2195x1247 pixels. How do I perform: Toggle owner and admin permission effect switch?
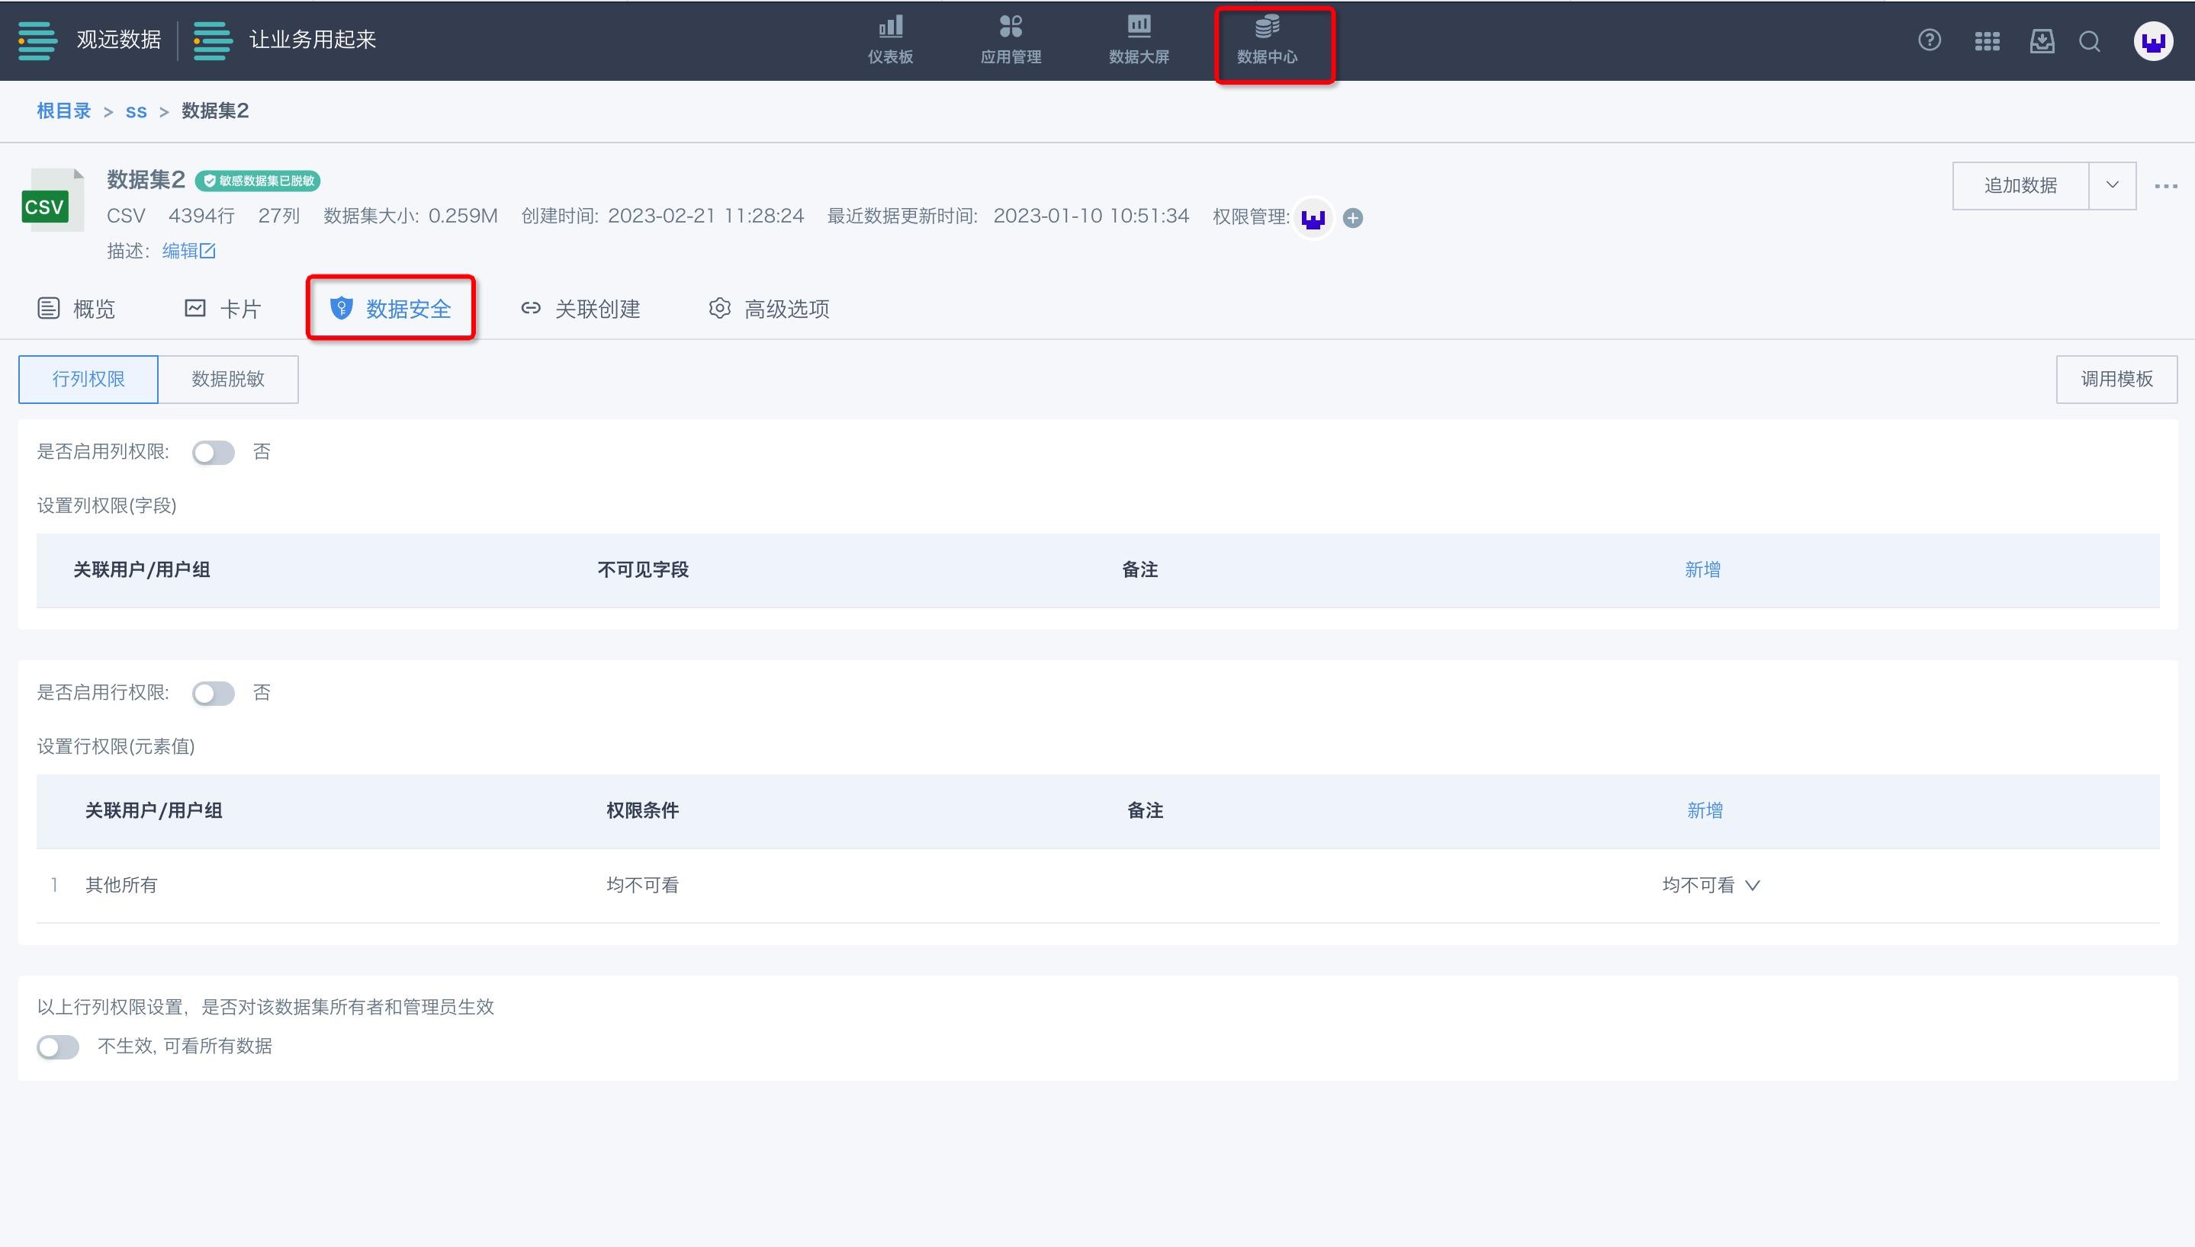[x=58, y=1047]
